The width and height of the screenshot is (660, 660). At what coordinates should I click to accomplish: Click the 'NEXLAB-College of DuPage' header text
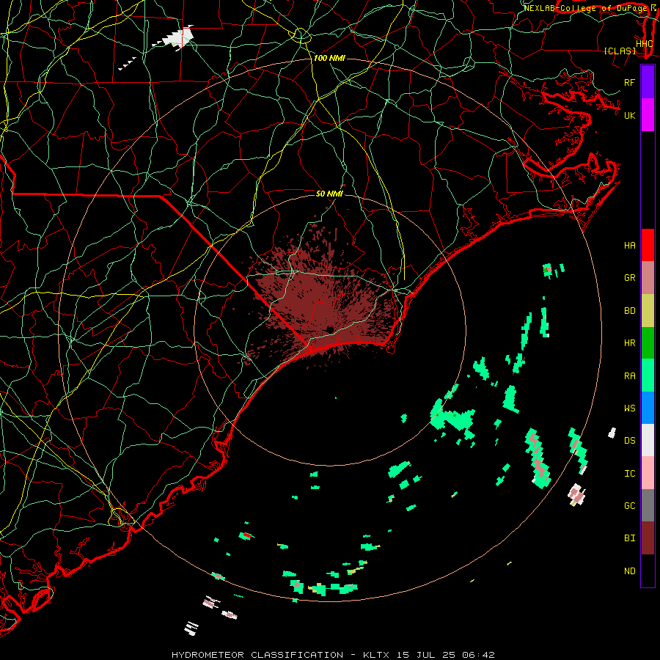(x=587, y=8)
